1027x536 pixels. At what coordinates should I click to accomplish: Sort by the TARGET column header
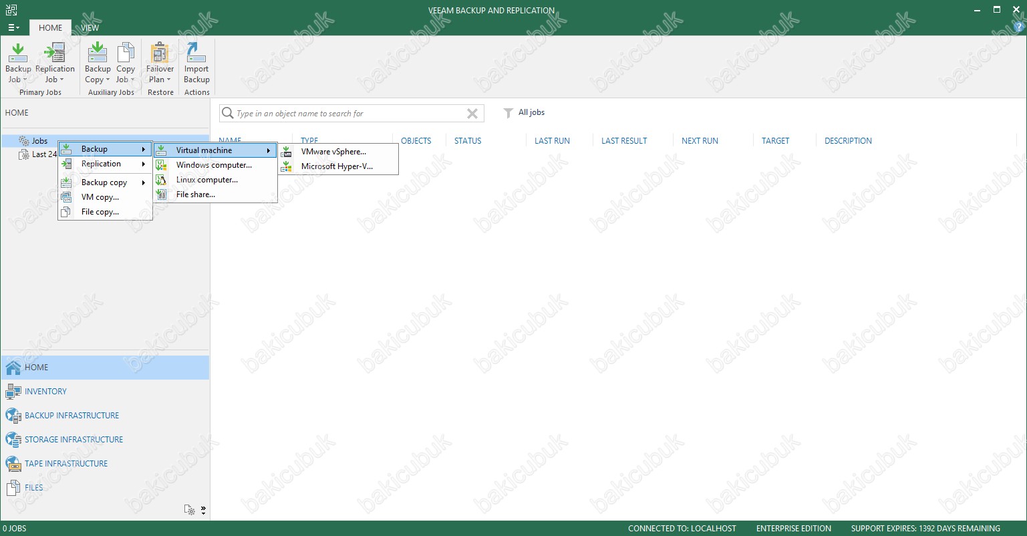775,141
